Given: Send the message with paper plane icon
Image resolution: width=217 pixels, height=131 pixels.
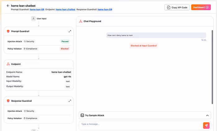Looking at the screenshot, I should tap(206, 125).
